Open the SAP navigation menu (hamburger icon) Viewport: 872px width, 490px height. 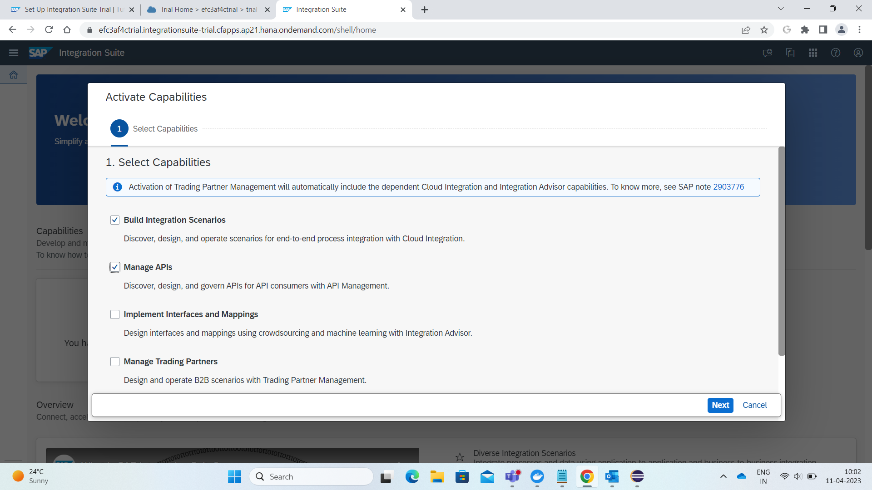[13, 53]
